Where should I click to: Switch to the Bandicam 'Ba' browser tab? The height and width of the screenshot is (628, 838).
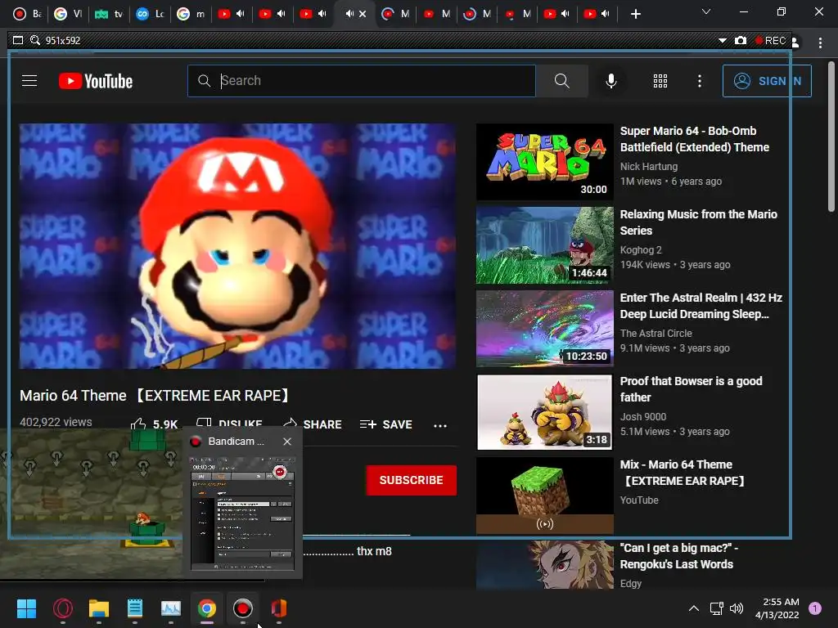pos(27,14)
